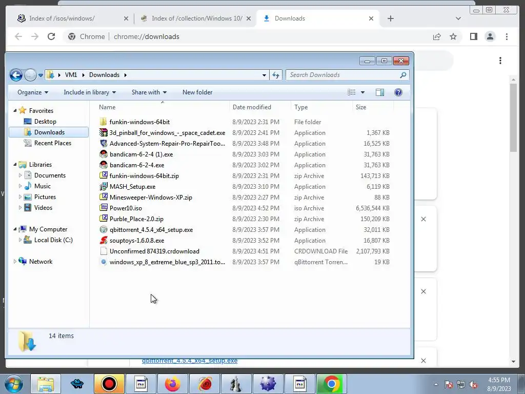
Task: Open Explorer help question mark icon
Action: coord(398,92)
